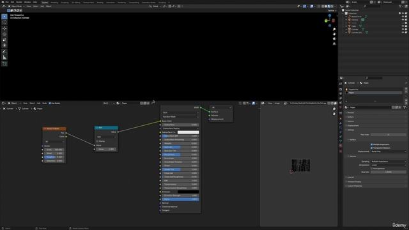Image resolution: width=409 pixels, height=230 pixels.
Task: Select the Scale tool in viewport toolbar
Action: click(4, 40)
